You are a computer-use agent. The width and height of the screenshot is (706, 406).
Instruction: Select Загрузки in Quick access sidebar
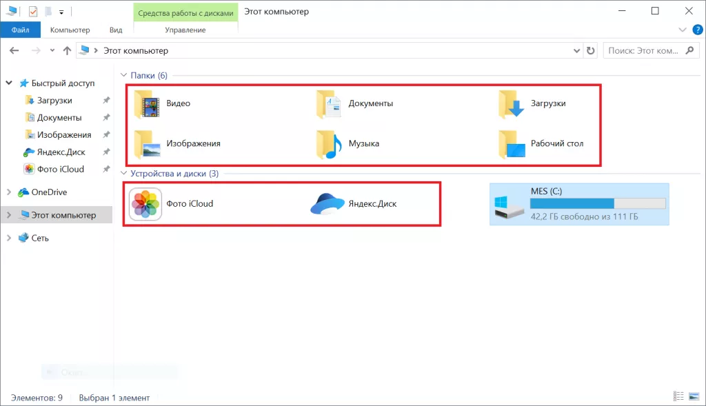click(x=54, y=101)
